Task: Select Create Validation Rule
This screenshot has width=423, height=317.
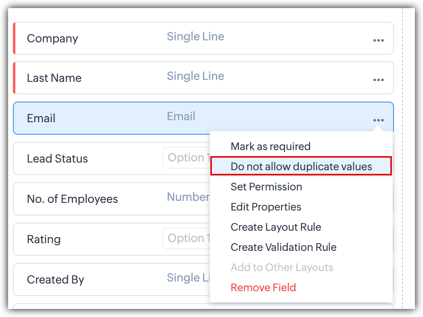Action: pyautogui.click(x=283, y=247)
